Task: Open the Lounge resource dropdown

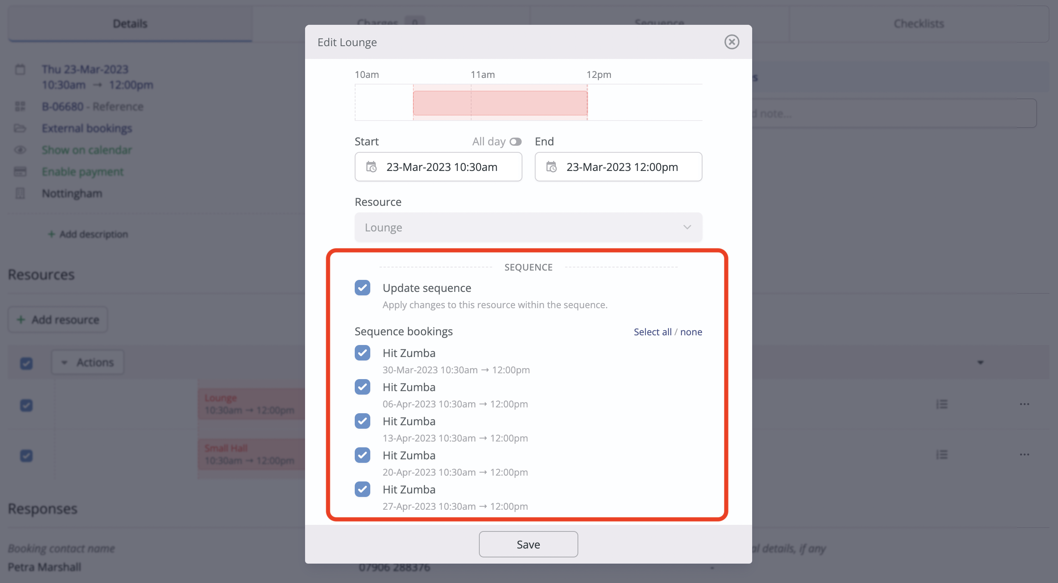Action: click(x=528, y=227)
